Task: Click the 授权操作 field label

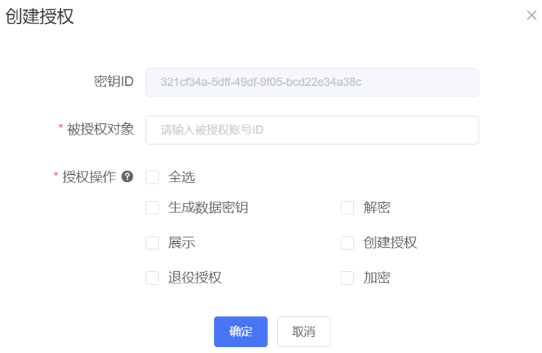Action: 89,177
